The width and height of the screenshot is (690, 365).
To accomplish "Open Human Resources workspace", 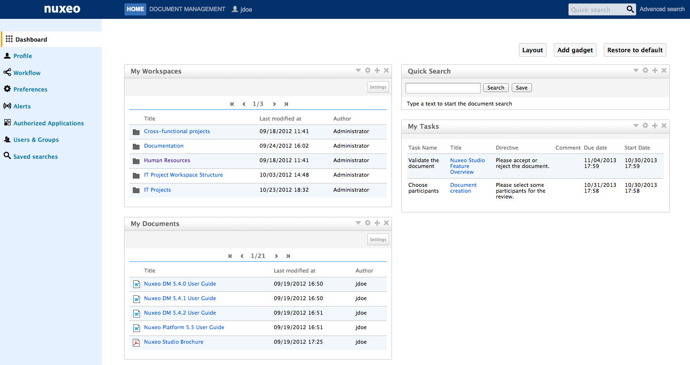I will pyautogui.click(x=167, y=161).
